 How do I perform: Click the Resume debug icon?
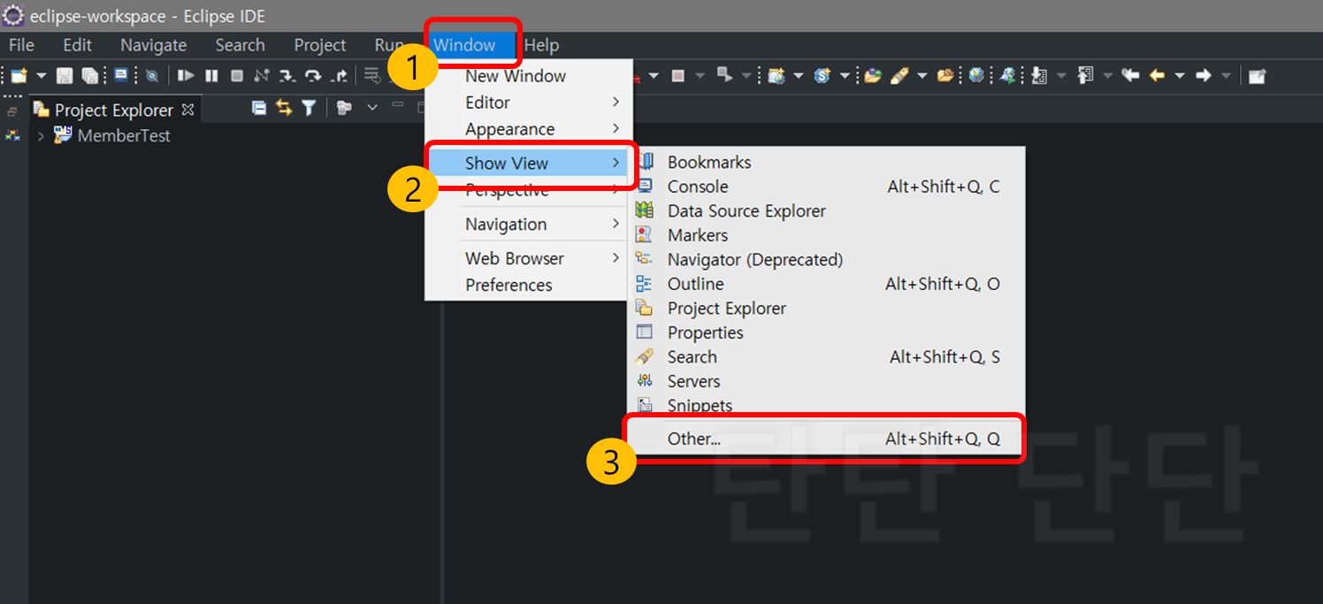pyautogui.click(x=186, y=75)
